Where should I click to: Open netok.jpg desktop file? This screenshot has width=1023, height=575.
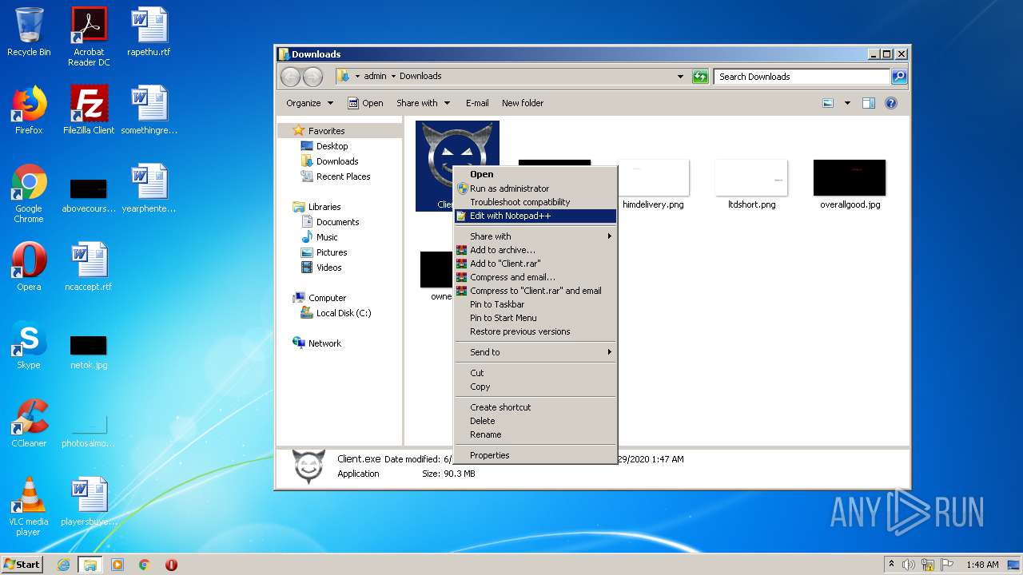click(89, 351)
